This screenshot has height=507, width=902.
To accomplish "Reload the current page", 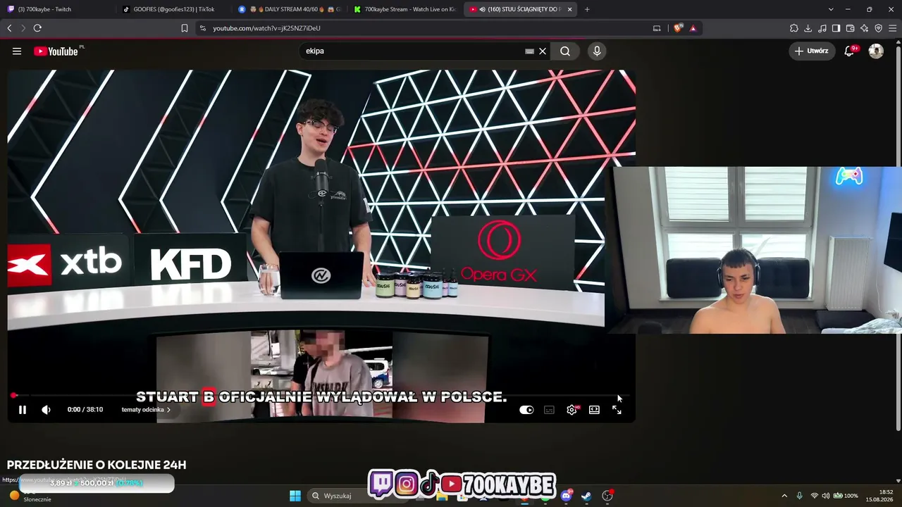I will click(37, 28).
